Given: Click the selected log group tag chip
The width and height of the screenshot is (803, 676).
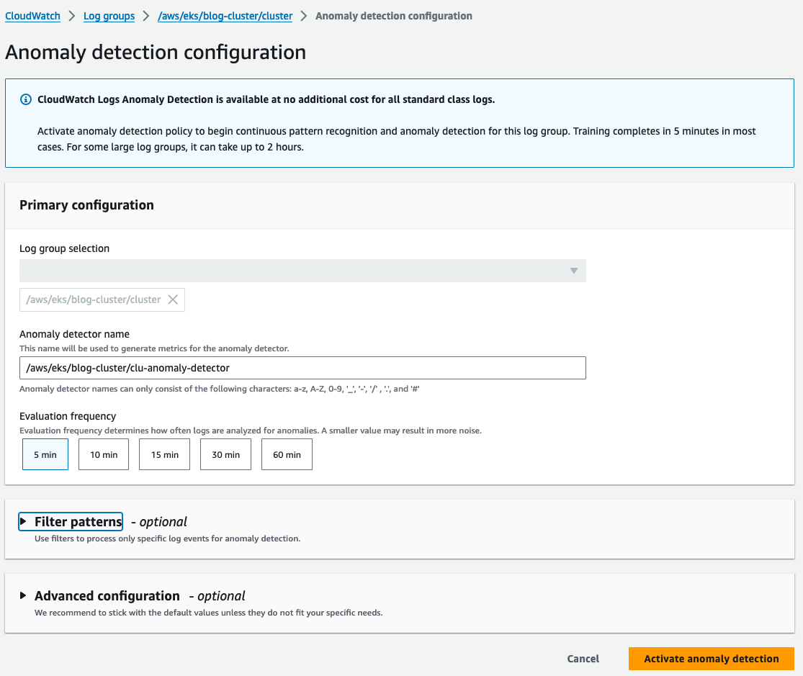Looking at the screenshot, I should tap(94, 299).
